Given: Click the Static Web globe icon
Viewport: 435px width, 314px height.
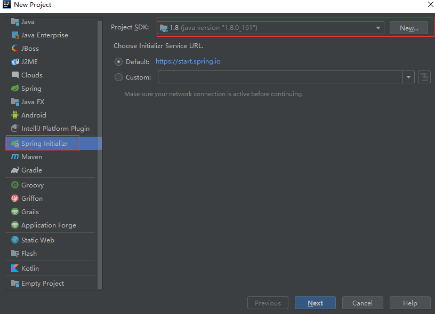Looking at the screenshot, I should 15,240.
